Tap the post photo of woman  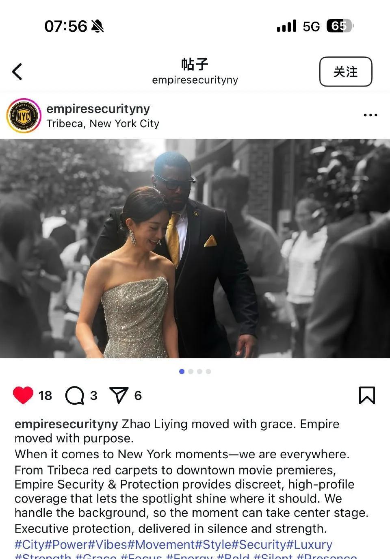coord(195,249)
